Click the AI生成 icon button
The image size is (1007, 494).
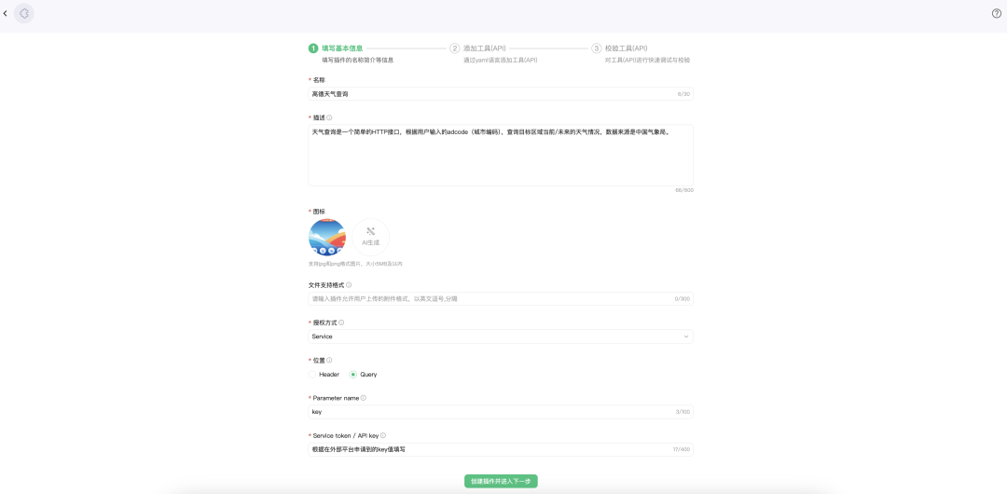[371, 237]
